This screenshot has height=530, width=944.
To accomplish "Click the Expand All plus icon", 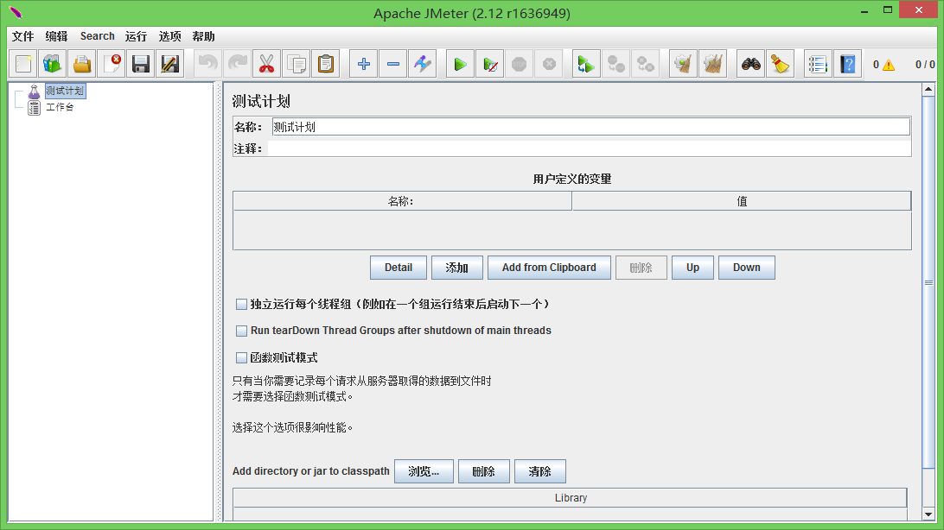I will point(364,64).
